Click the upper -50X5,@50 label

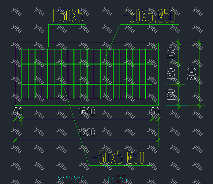point(149,16)
